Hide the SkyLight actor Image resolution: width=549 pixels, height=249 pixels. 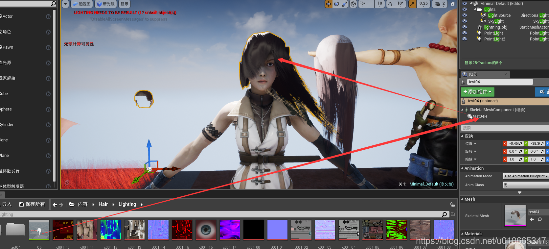(465, 21)
